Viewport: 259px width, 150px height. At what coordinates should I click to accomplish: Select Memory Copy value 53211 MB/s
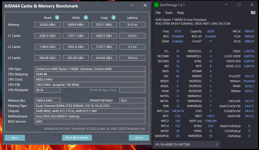[x=104, y=25]
